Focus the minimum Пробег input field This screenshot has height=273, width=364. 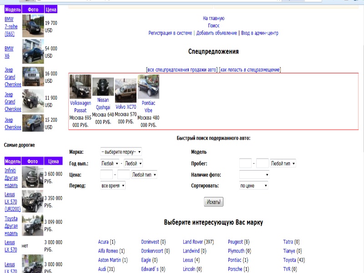point(245,163)
